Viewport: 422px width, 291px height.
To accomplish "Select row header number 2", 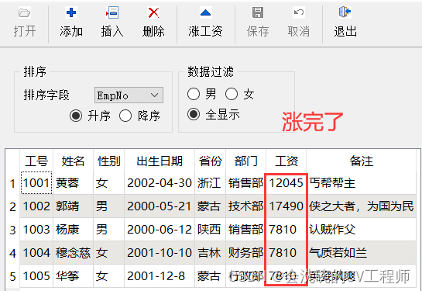I will coord(12,206).
